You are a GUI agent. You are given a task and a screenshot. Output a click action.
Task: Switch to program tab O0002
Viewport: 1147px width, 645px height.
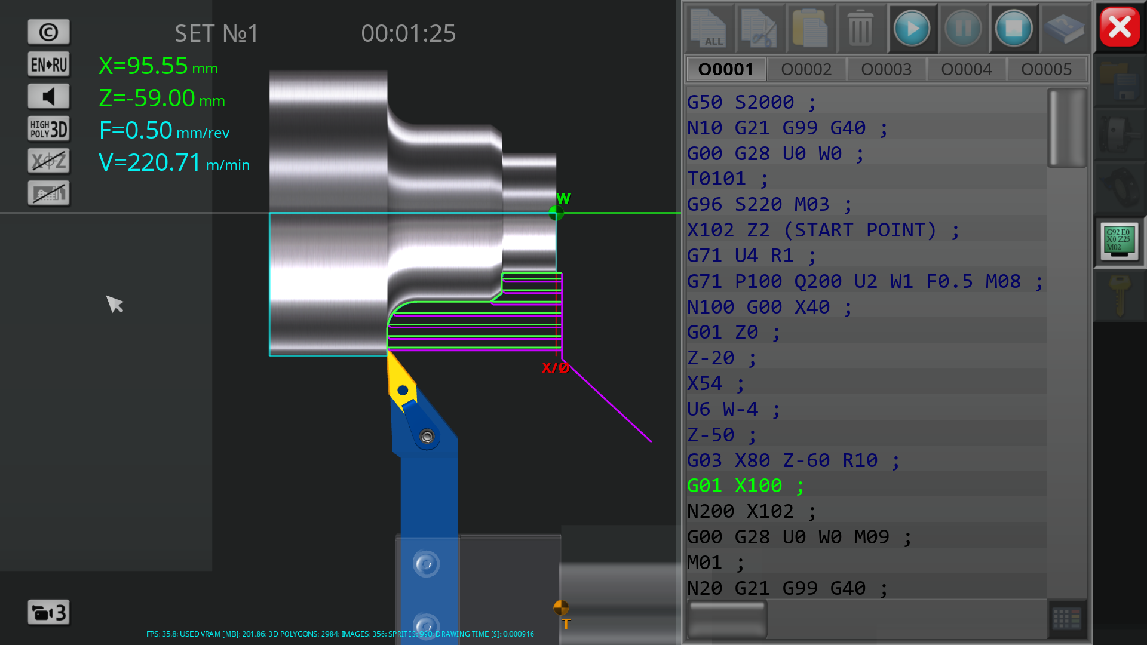(806, 69)
